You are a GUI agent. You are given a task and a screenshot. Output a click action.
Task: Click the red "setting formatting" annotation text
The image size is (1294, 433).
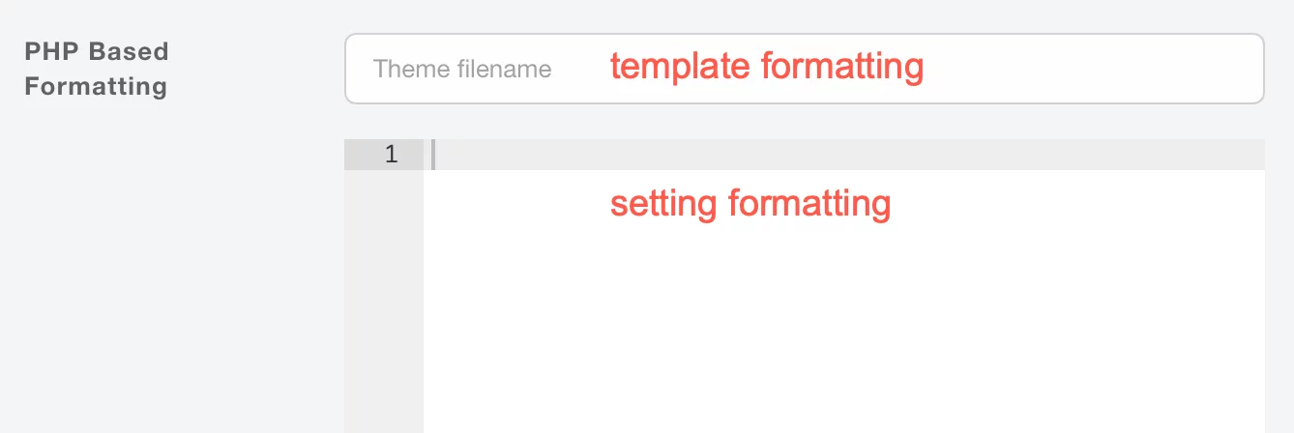click(750, 204)
